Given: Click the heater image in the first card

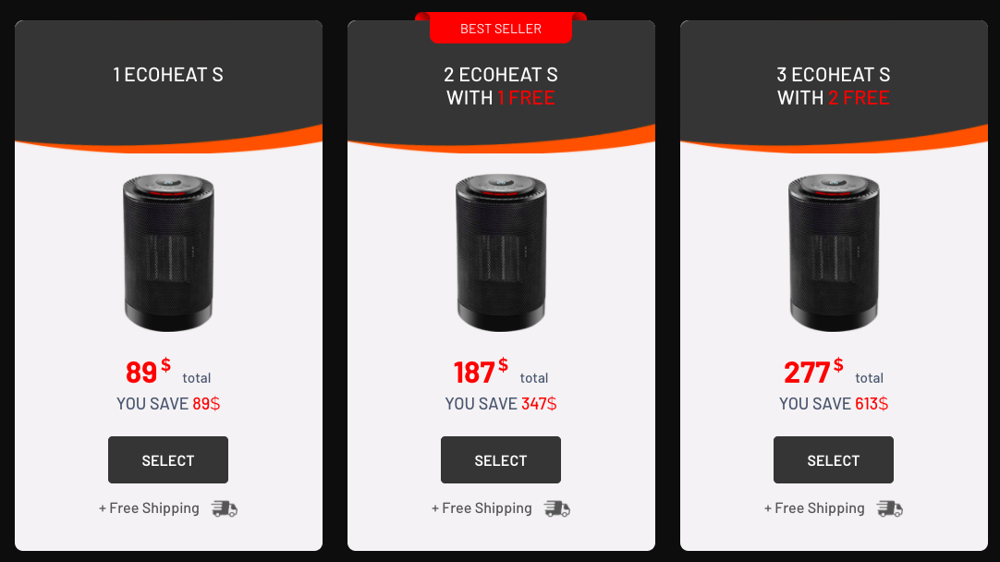Looking at the screenshot, I should coord(168,252).
